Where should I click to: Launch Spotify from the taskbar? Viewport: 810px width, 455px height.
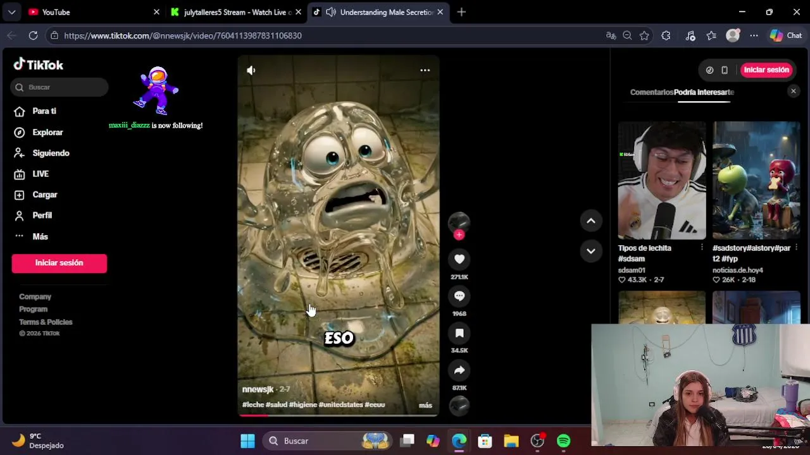563,441
